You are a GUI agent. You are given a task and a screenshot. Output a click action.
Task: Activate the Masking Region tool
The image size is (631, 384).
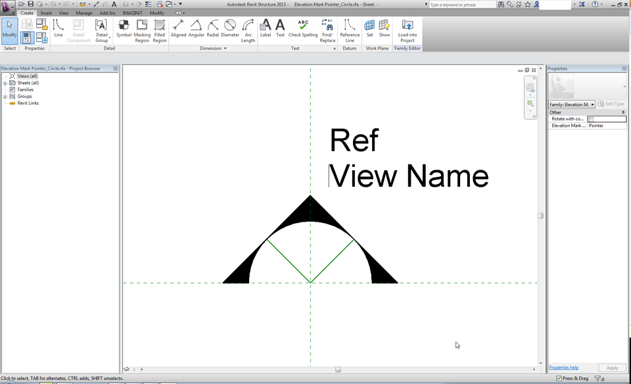pyautogui.click(x=142, y=29)
